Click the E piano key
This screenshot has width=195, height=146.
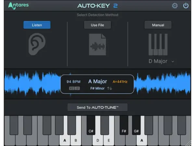(x=109, y=140)
